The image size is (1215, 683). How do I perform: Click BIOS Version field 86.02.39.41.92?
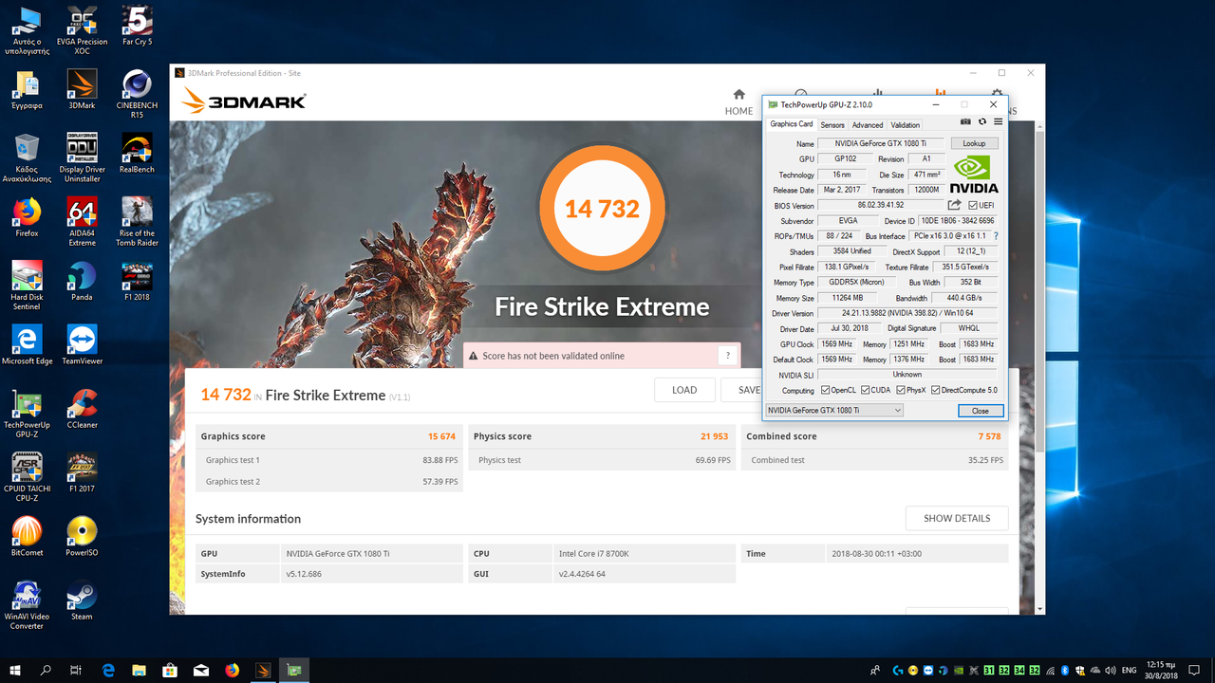[881, 205]
